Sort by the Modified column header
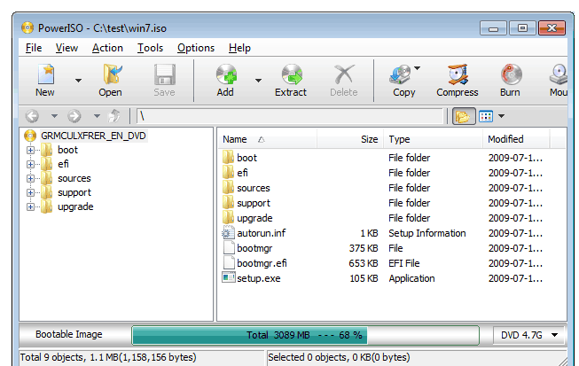The image size is (579, 366). click(x=516, y=139)
